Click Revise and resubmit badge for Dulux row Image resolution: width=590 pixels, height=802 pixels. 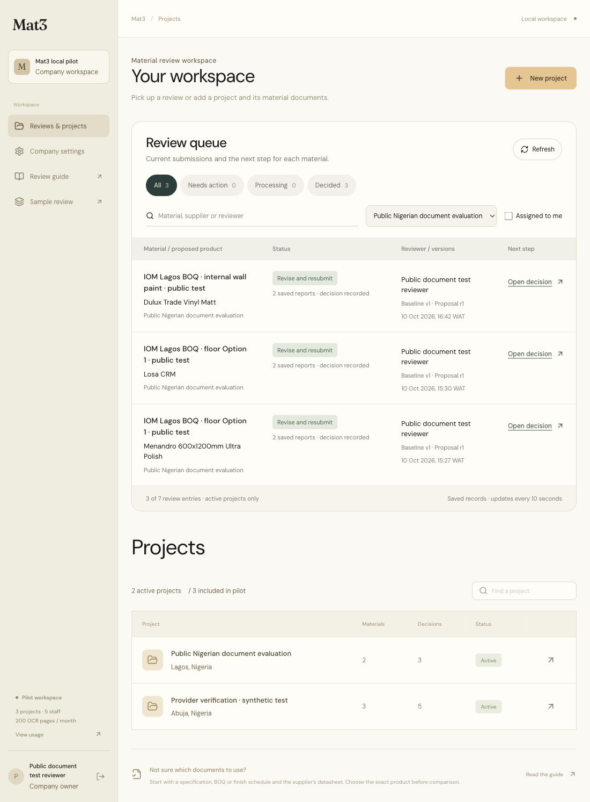click(305, 278)
